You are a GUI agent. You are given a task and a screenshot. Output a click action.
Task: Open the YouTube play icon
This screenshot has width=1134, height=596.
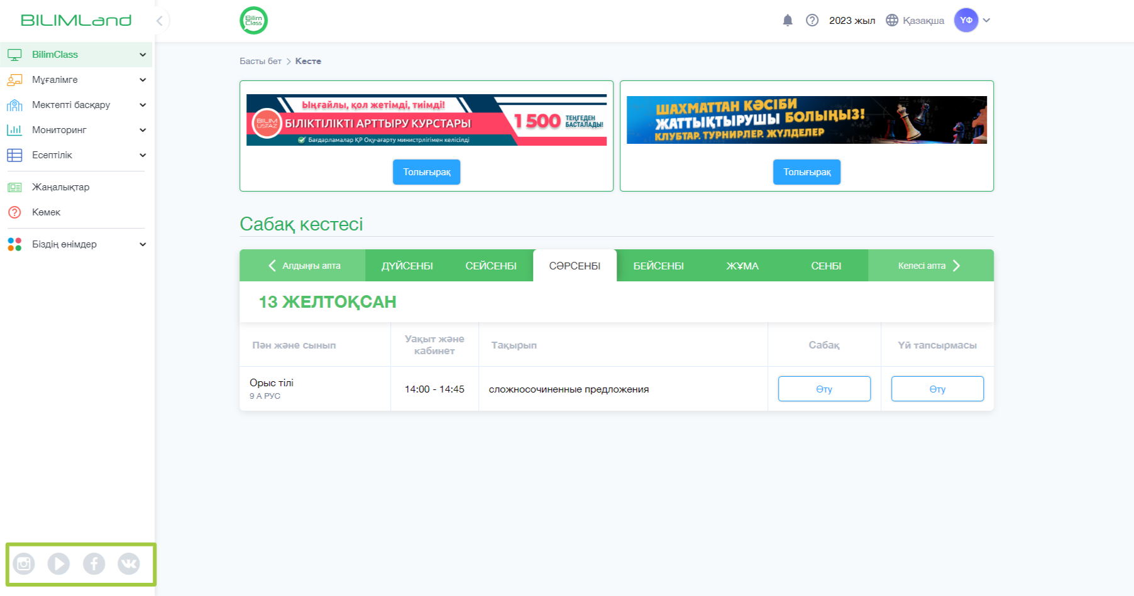[59, 564]
